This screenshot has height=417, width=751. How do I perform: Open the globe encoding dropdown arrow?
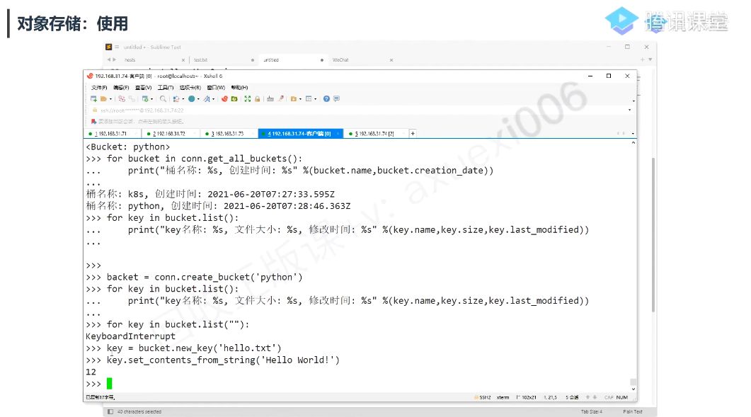pos(198,99)
